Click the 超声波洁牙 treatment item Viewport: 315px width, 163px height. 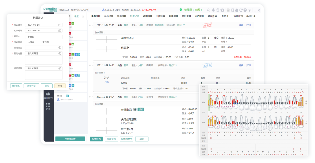click(128, 38)
